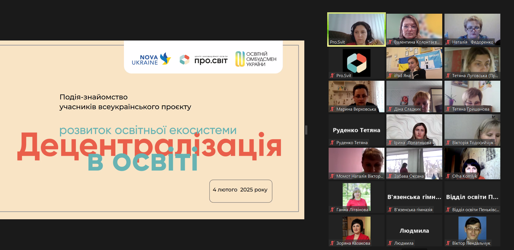Click muted mic icon next to Діна Сладких

390,109
